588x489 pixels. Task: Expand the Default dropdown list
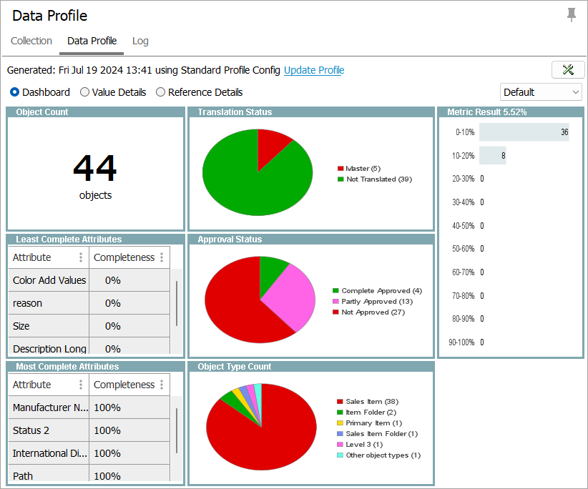pyautogui.click(x=541, y=92)
